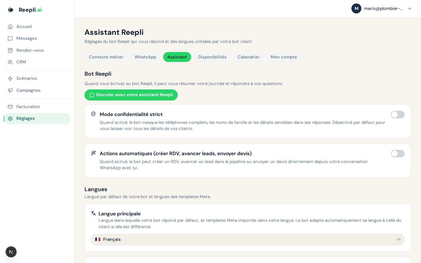The height and width of the screenshot is (263, 421).
Task: Click the CRM people icon
Action: click(10, 62)
